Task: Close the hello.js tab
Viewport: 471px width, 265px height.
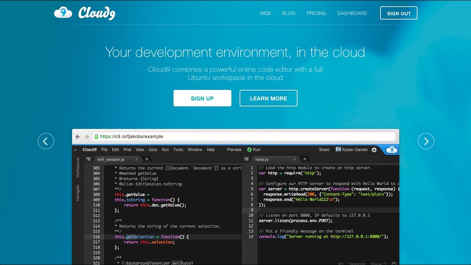Action: pyautogui.click(x=294, y=159)
